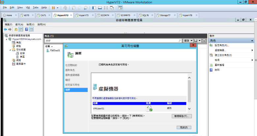Click the send Ctrl+Alt+Del toolbar icon
Image resolution: width=257 pixels, height=136 pixels.
65,7
